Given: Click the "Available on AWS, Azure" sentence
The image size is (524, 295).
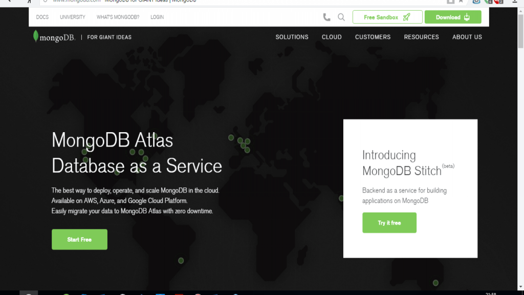Looking at the screenshot, I should 119,201.
